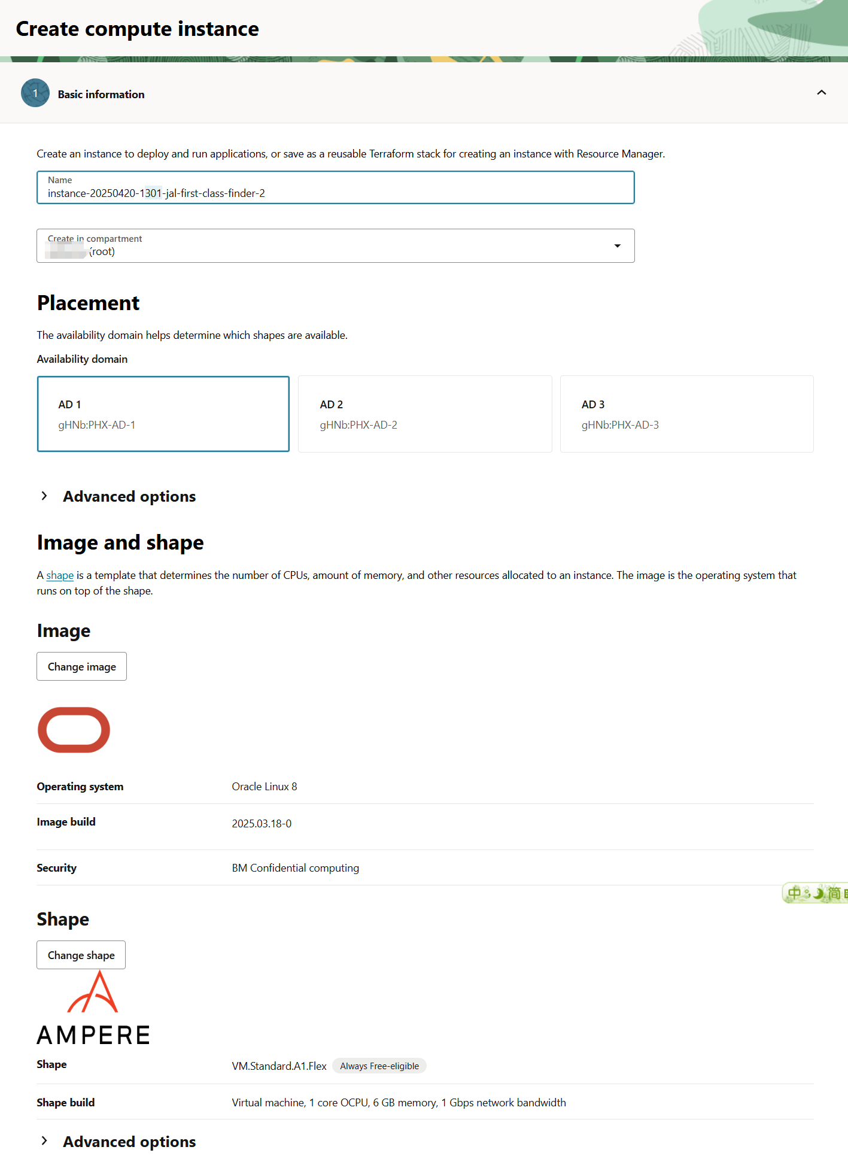Click the moon icon in IME toolbar
Image resolution: width=848 pixels, height=1162 pixels.
817,894
